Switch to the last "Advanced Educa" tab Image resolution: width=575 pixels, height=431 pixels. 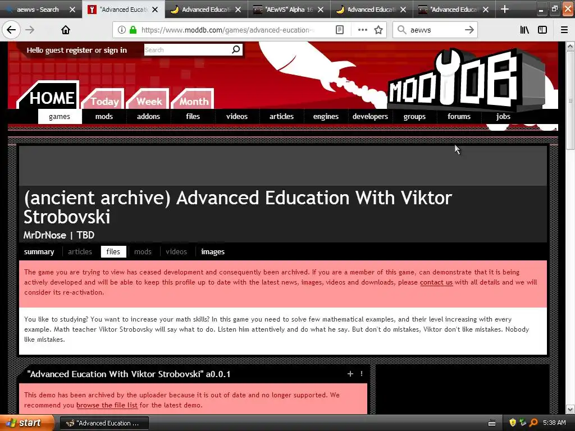(454, 10)
